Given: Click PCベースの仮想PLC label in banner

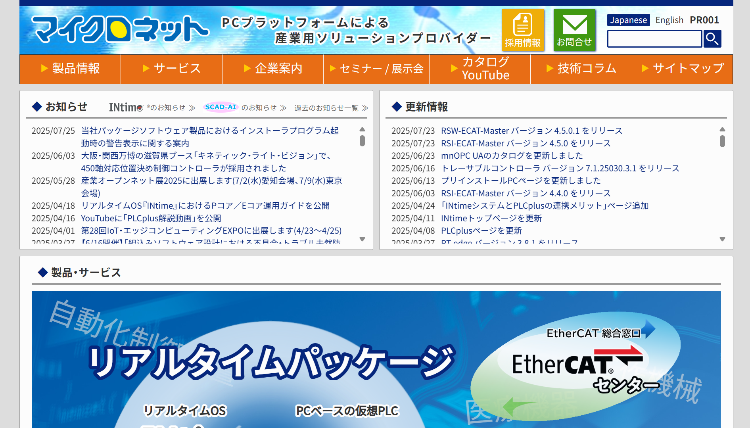Looking at the screenshot, I should [x=347, y=411].
